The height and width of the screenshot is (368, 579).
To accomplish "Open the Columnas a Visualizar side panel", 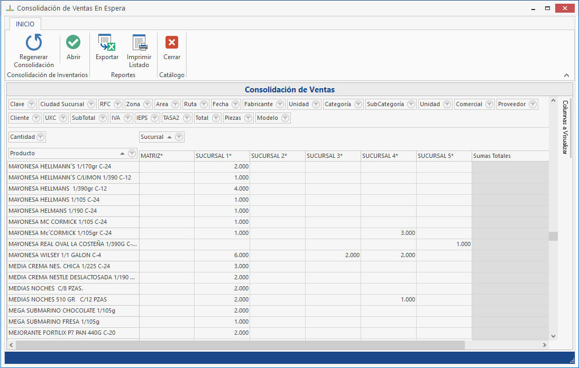I will pos(565,127).
